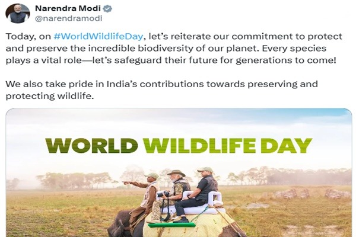Screen dimensions: 356x237
Task: Click the green rail on the elephant saddle
Action: [x=171, y=225]
